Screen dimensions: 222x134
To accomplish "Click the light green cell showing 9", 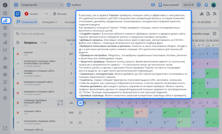I will pyautogui.click(x=184, y=122).
